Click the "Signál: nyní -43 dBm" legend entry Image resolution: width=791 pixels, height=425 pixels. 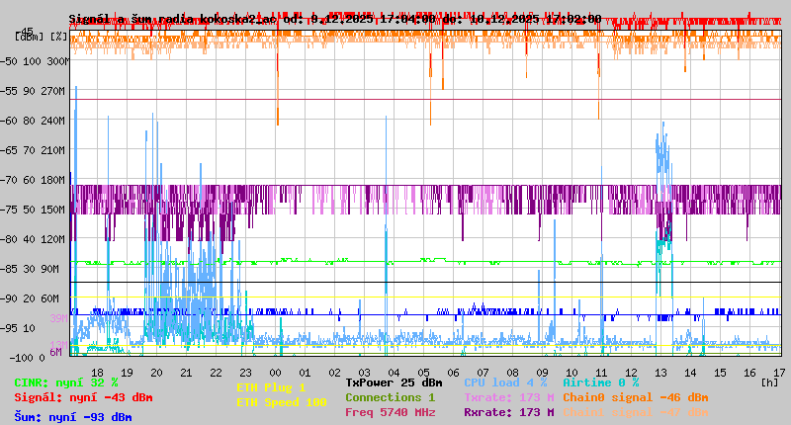pyautogui.click(x=83, y=397)
